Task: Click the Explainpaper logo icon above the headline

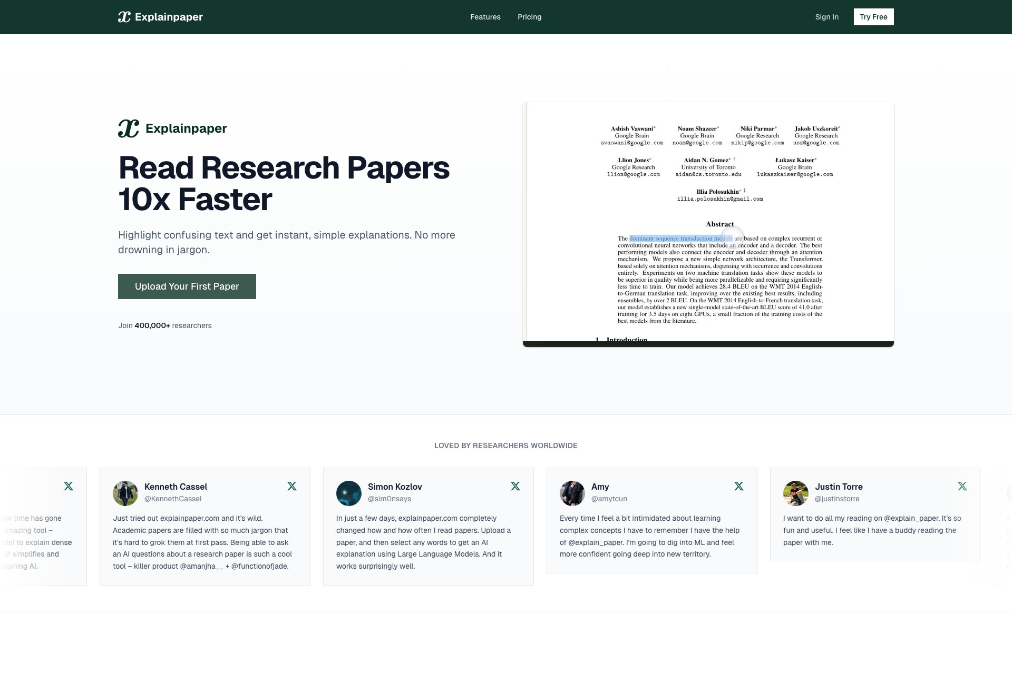Action: (x=128, y=127)
